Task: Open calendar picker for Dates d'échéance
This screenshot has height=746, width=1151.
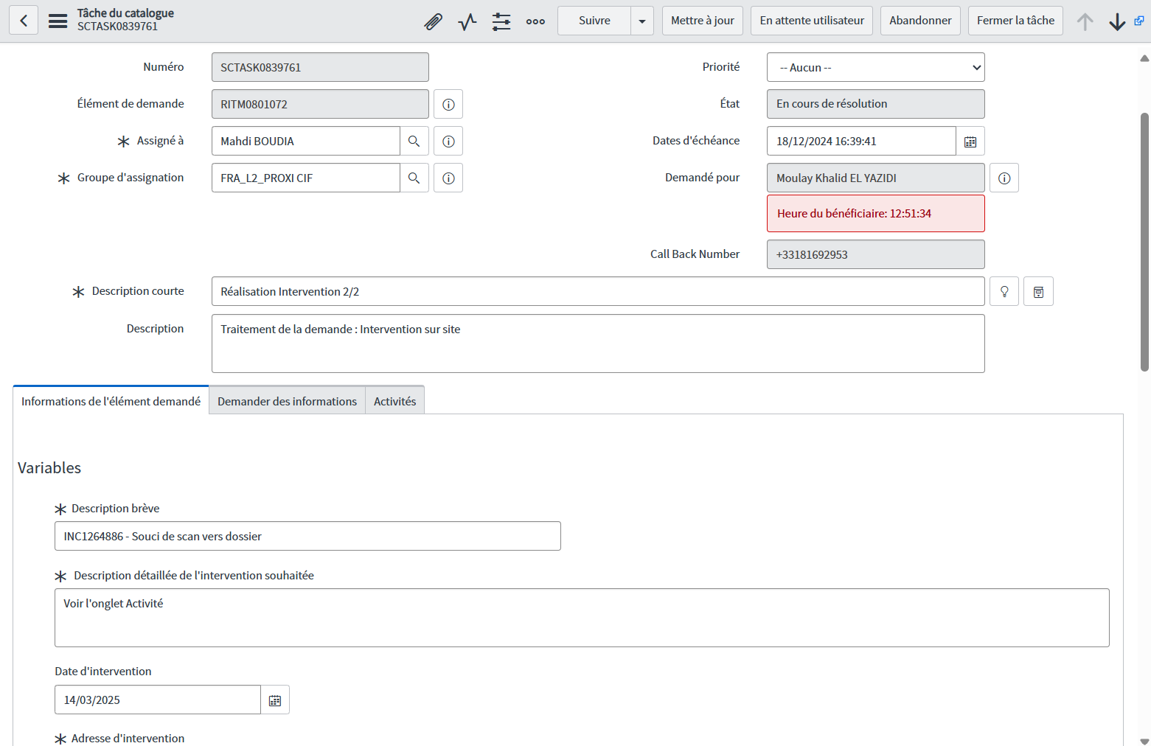Action: click(970, 141)
